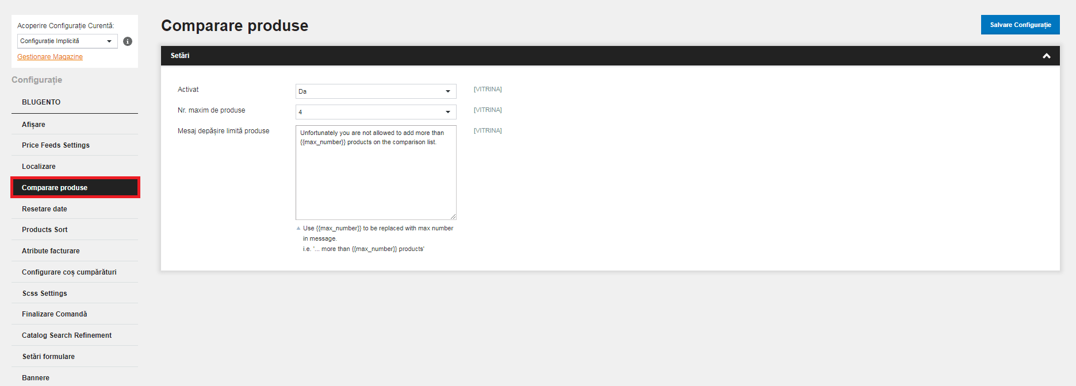The width and height of the screenshot is (1076, 386).
Task: Go to Resetare date section
Action: tap(75, 209)
